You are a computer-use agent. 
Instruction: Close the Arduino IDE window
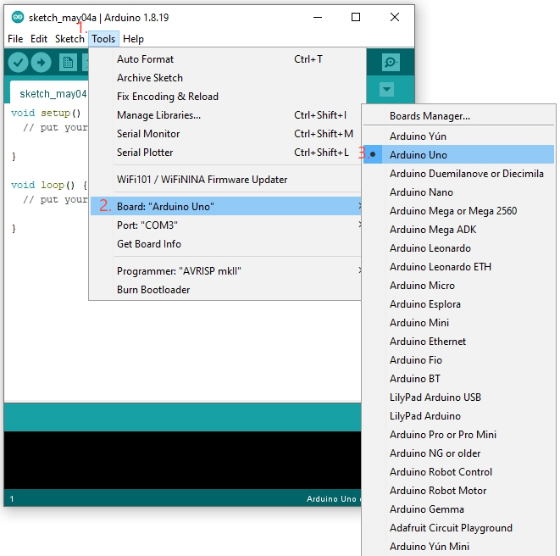tap(395, 17)
